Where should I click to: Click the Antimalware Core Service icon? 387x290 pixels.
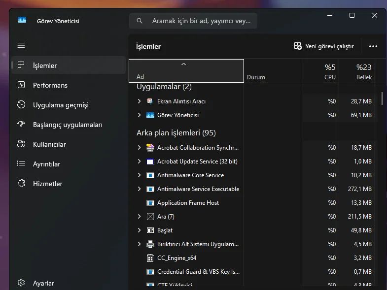pyautogui.click(x=150, y=175)
